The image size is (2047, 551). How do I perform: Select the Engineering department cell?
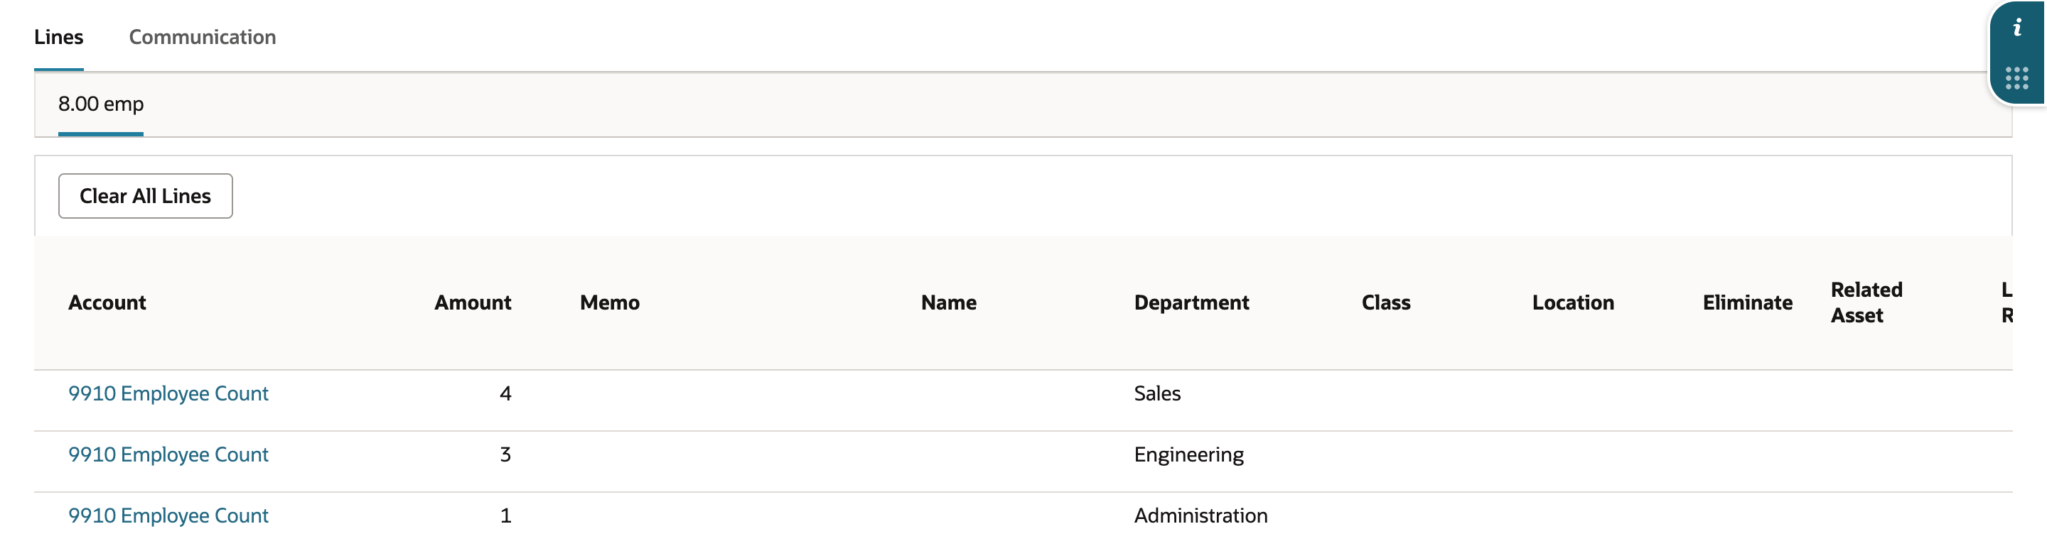pyautogui.click(x=1189, y=455)
